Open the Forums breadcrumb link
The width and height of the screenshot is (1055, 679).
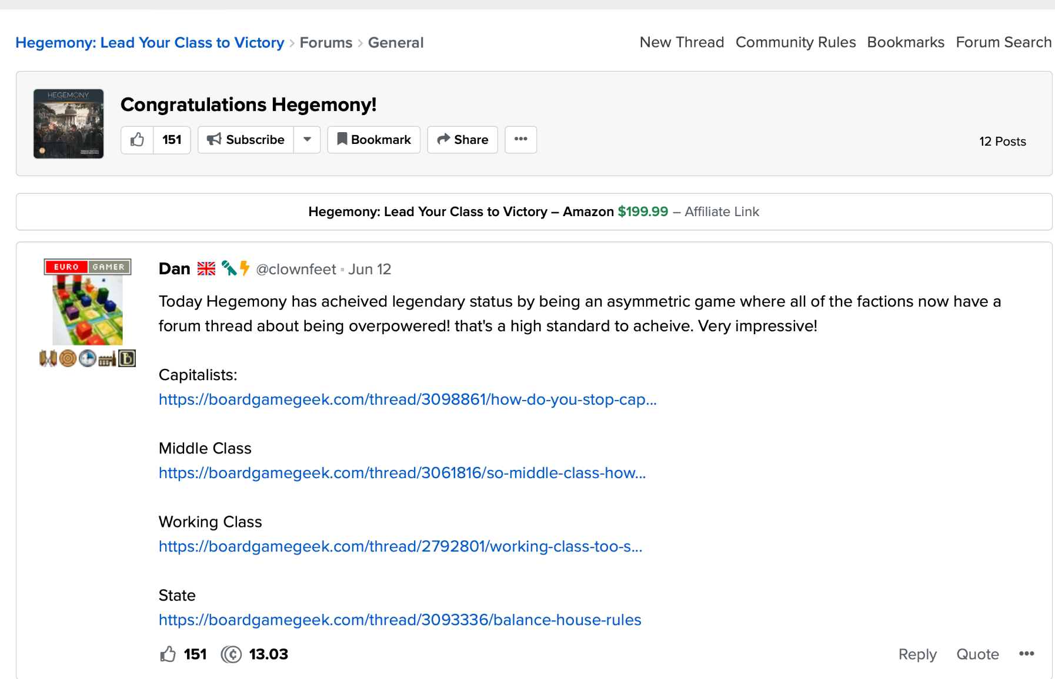coord(325,42)
